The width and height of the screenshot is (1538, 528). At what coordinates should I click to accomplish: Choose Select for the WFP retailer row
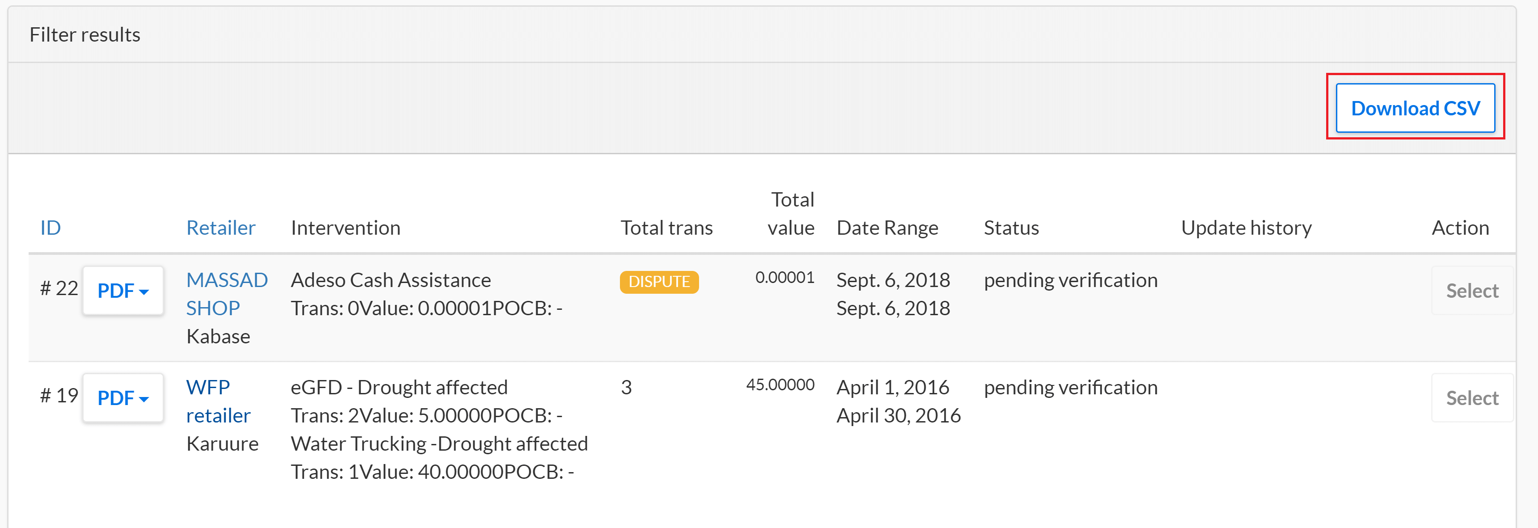point(1472,398)
